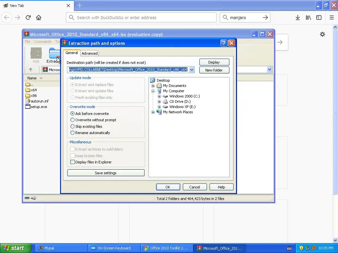Select the Desktop icon in folder tree
The height and width of the screenshot is (253, 338).
152,80
